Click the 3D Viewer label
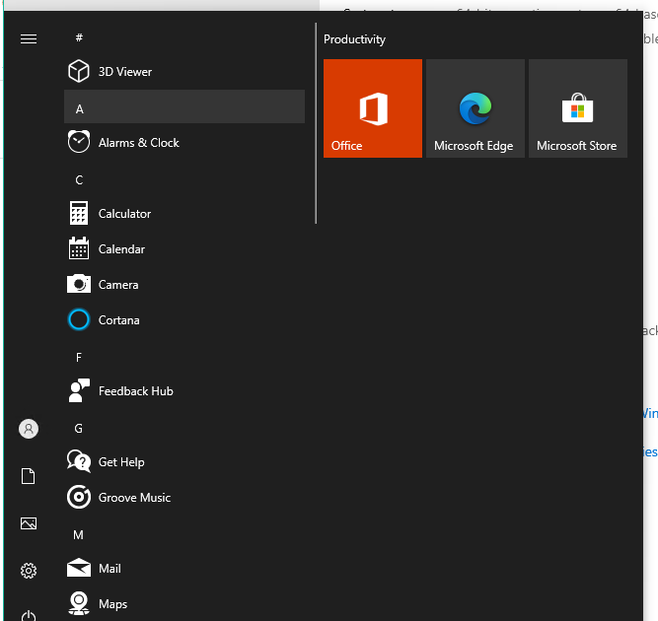Image resolution: width=658 pixels, height=621 pixels. [x=125, y=72]
